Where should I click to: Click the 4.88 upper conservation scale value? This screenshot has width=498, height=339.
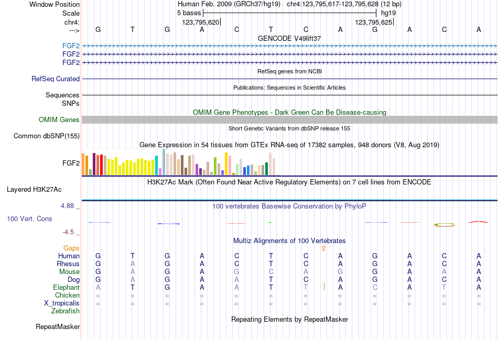click(67, 206)
